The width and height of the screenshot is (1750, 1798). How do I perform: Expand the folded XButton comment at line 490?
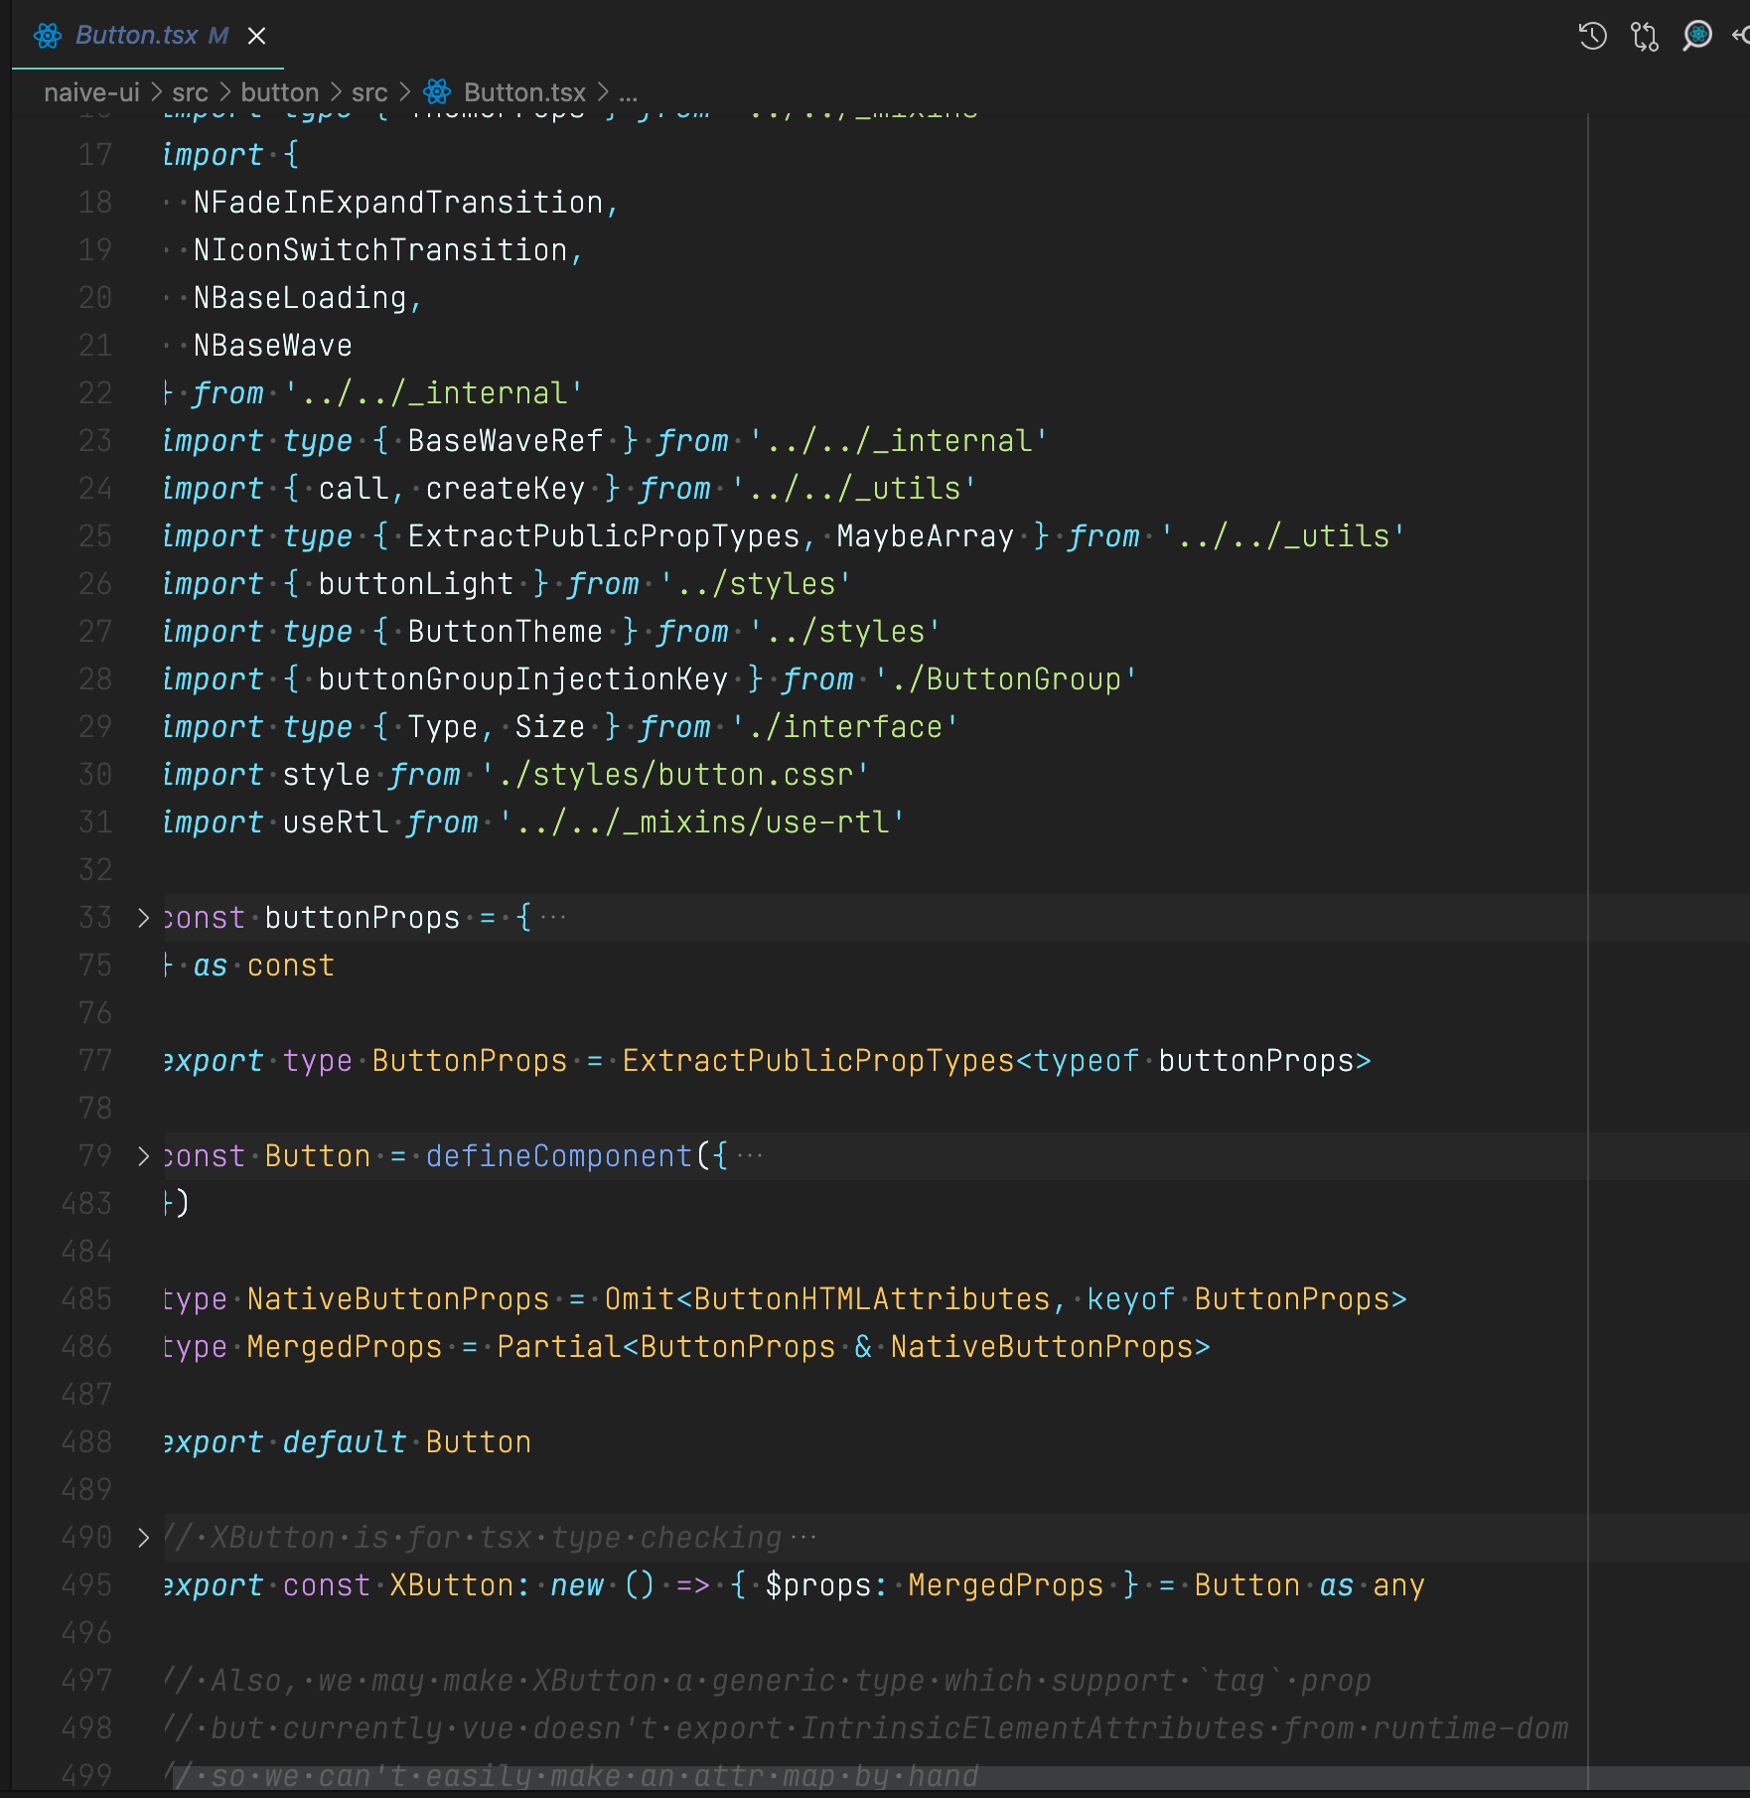click(x=143, y=1538)
